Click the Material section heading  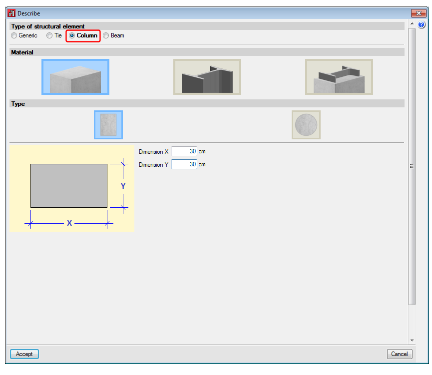tap(22, 52)
